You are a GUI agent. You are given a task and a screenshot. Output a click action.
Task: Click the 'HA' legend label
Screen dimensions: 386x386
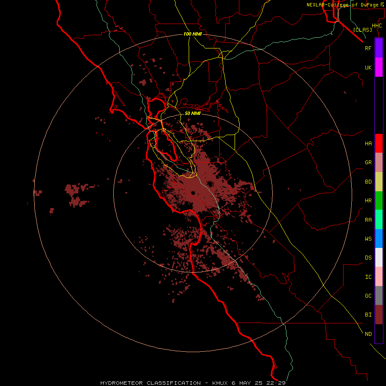point(368,143)
